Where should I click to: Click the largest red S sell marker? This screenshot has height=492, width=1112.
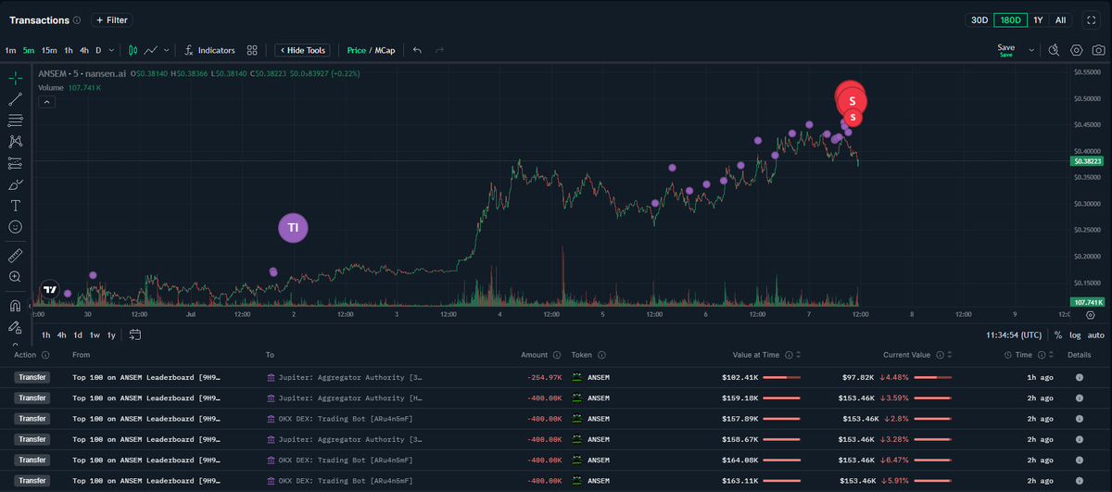pos(852,99)
